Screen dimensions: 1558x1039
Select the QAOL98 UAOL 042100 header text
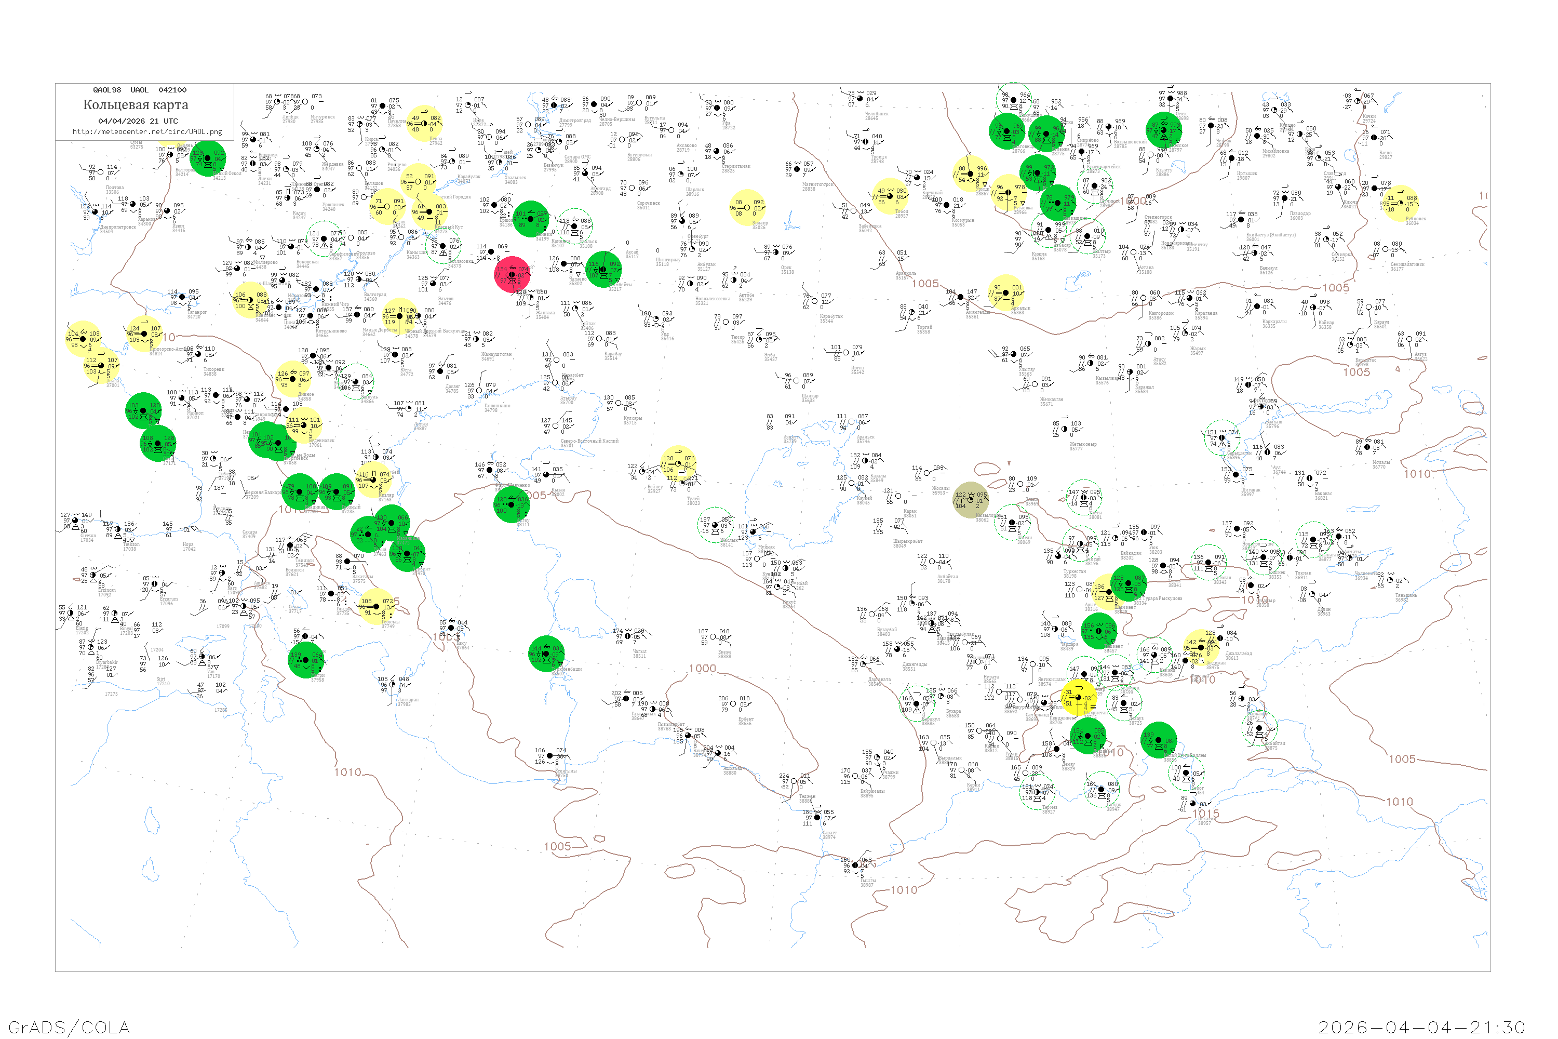[140, 90]
